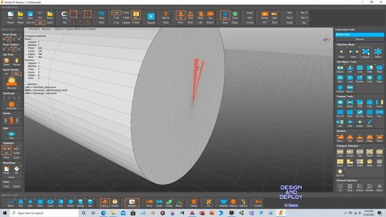Toggle the 3D view mode button

click(x=180, y=14)
